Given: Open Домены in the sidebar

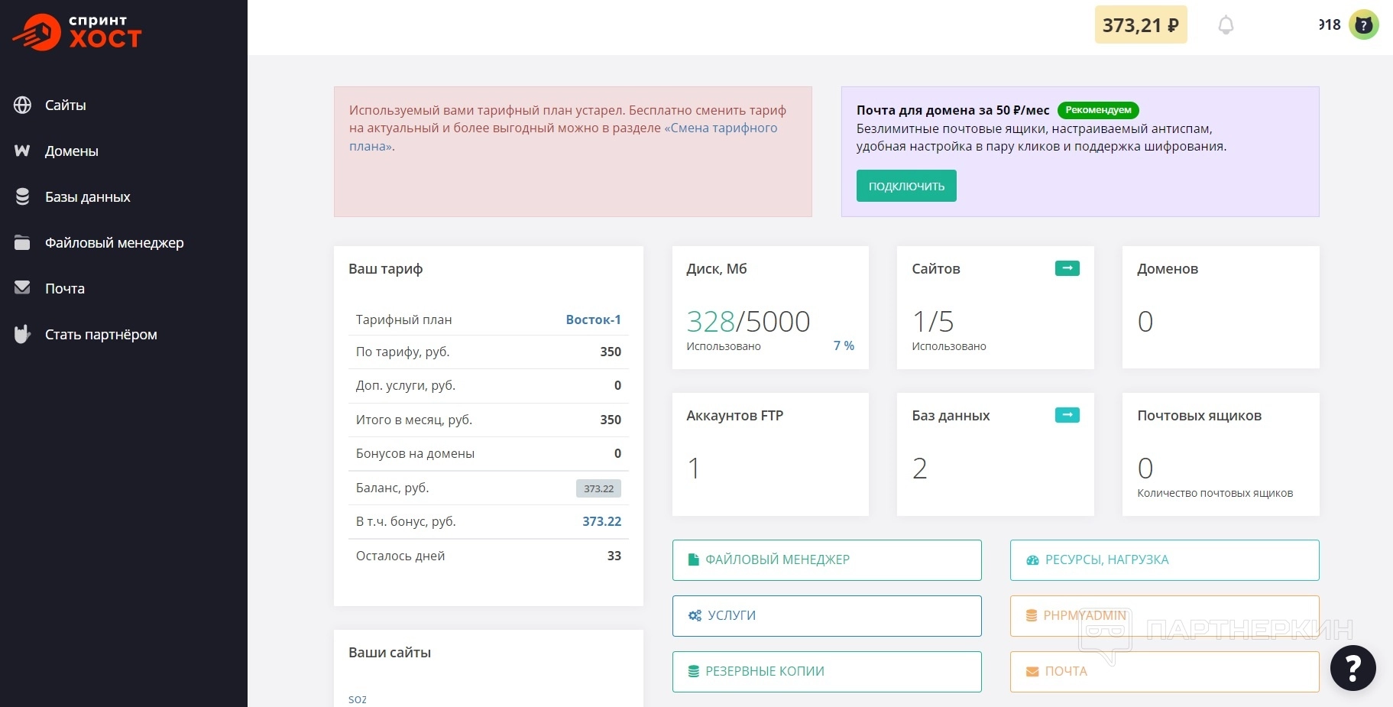Looking at the screenshot, I should pos(71,151).
